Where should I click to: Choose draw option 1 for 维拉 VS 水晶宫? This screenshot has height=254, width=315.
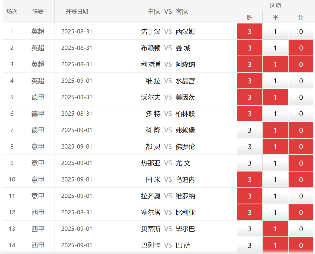pos(275,81)
